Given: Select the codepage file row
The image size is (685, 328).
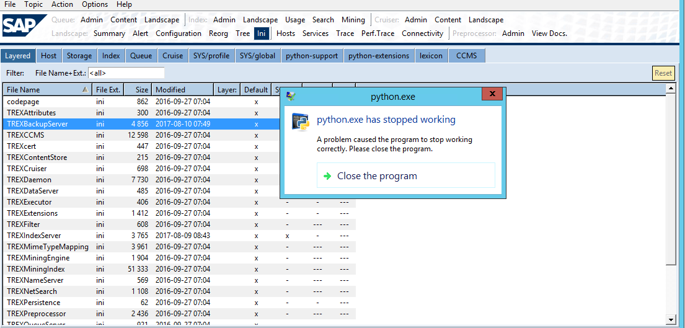Looking at the screenshot, I should (x=179, y=101).
